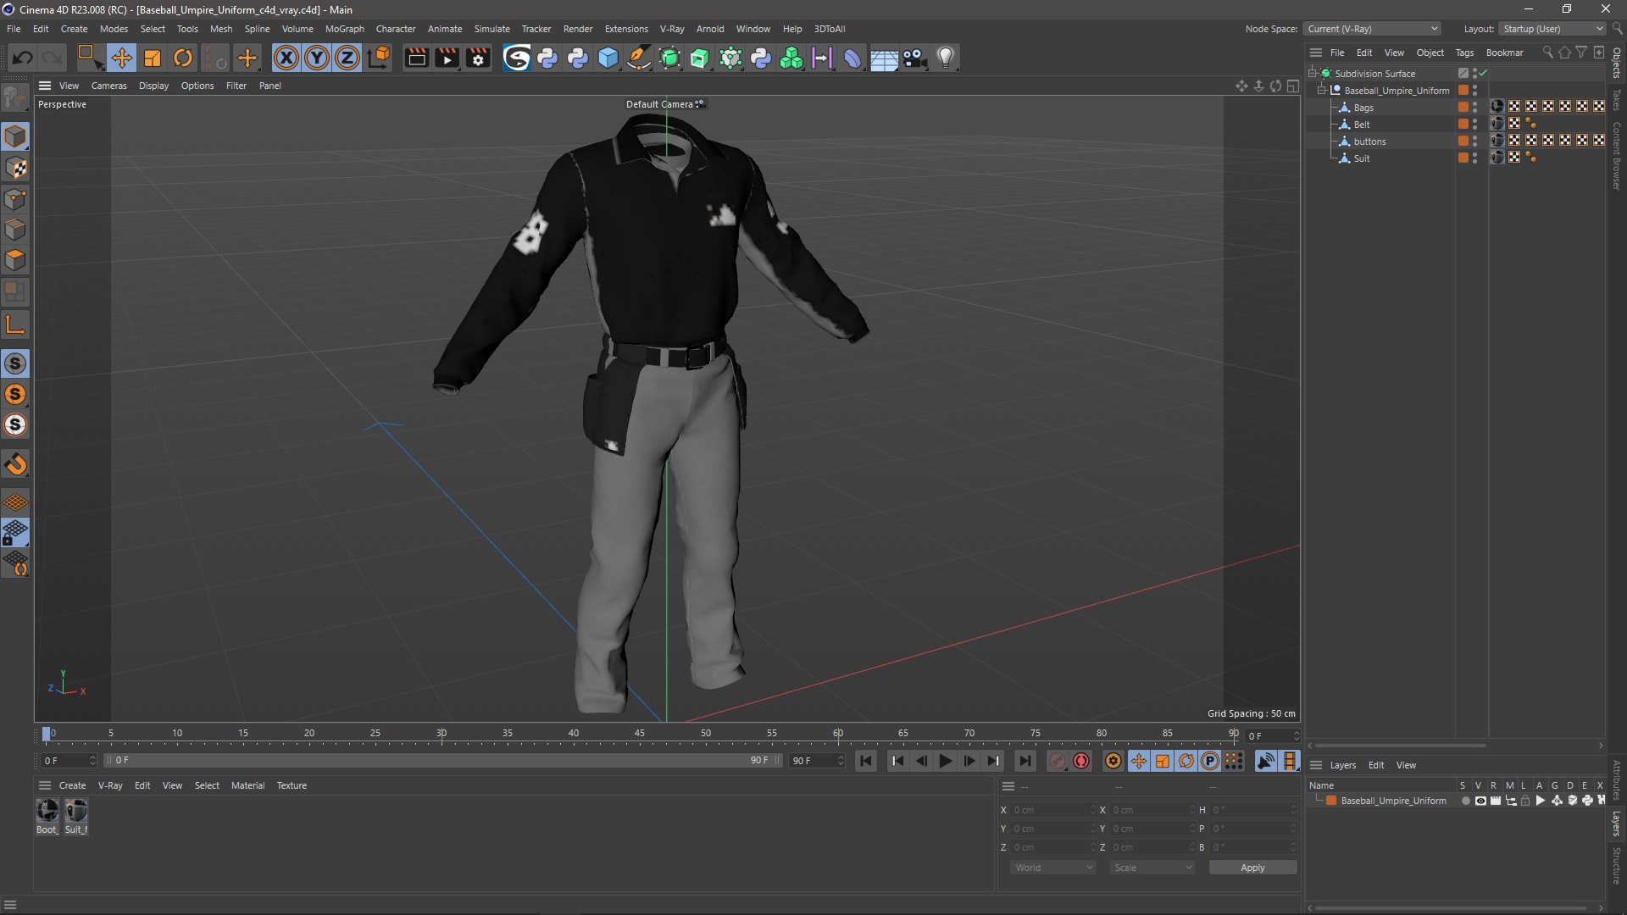Click the Suit layer color swatch
1627x915 pixels.
pos(1463,158)
